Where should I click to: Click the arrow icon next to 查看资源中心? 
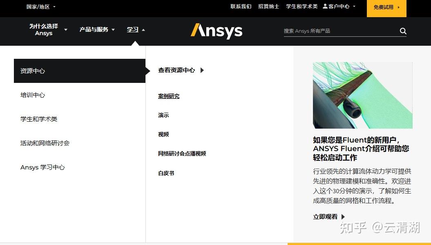[201, 70]
